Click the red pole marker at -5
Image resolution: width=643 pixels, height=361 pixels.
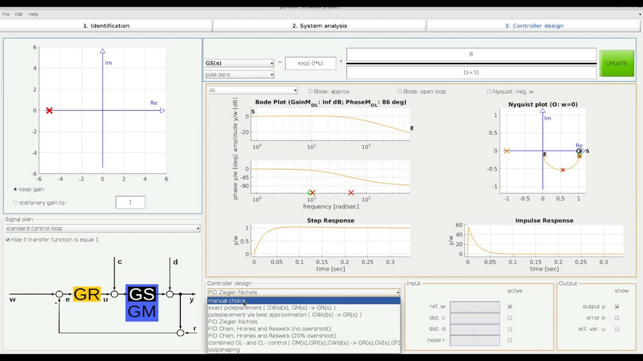pos(49,110)
